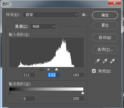
Task: Open the preset options gear menu
Action: click(84, 15)
